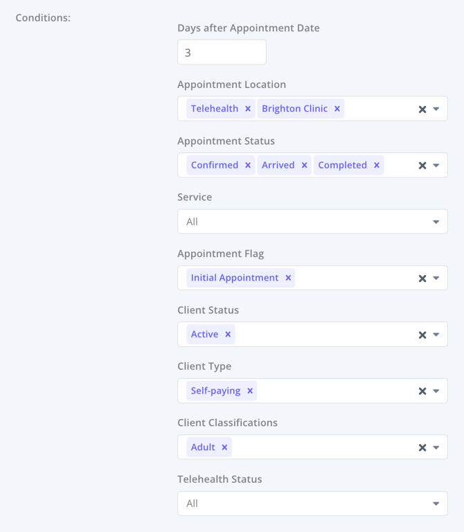This screenshot has width=464, height=532.
Task: Remove the Completed status tag
Action: pyautogui.click(x=377, y=166)
